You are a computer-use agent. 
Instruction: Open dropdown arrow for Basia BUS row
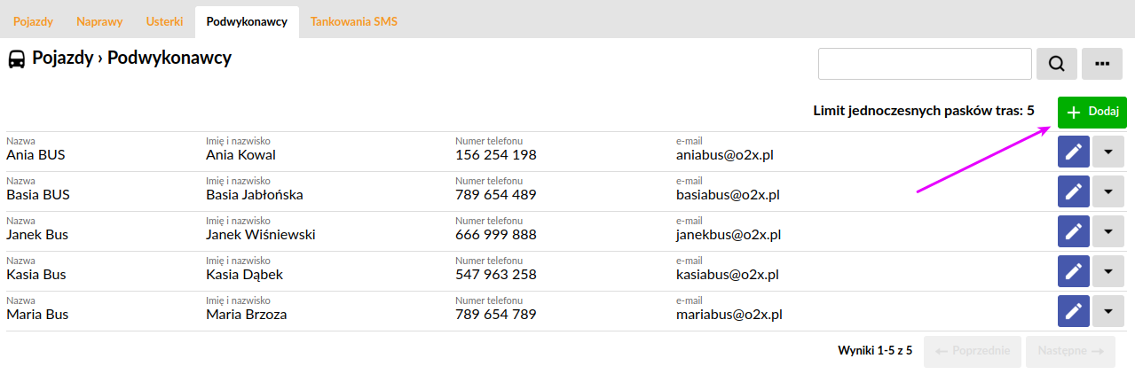(x=1108, y=191)
